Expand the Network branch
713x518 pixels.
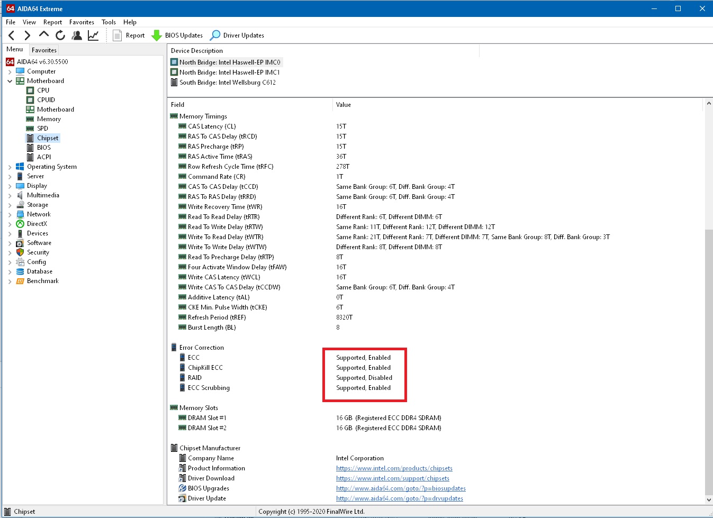(10, 214)
